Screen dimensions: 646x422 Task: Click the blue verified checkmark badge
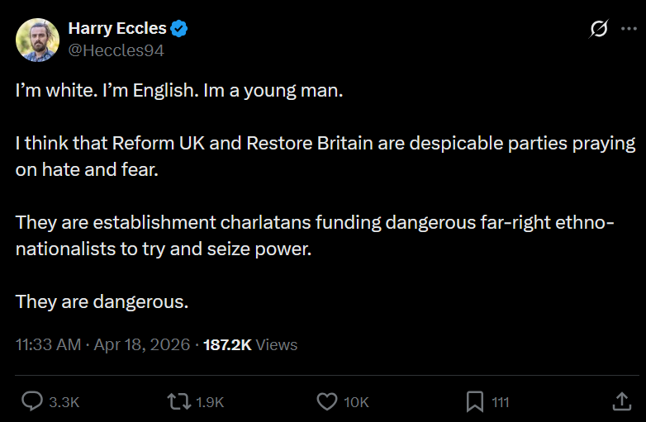178,29
